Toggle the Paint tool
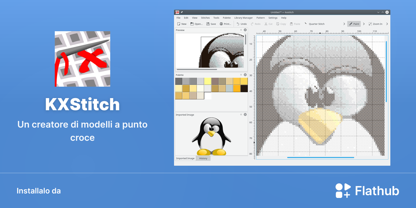This screenshot has height=208, width=416. pyautogui.click(x=354, y=24)
